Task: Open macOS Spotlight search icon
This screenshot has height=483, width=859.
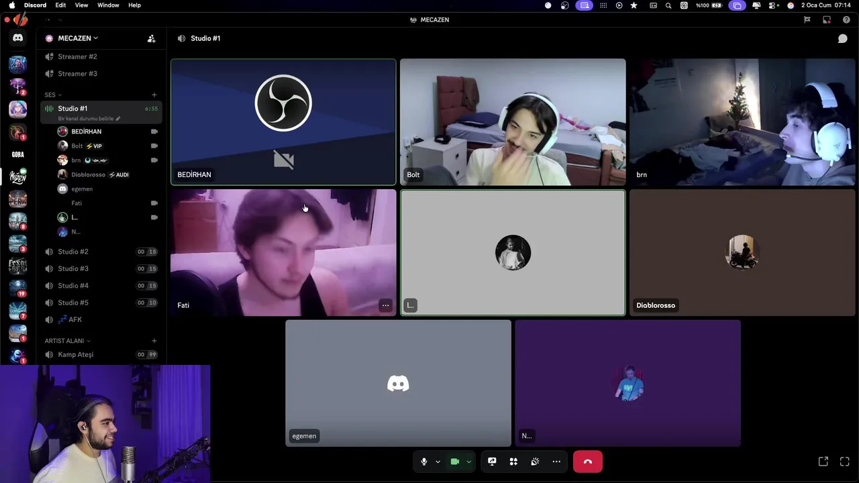Action: click(x=668, y=5)
